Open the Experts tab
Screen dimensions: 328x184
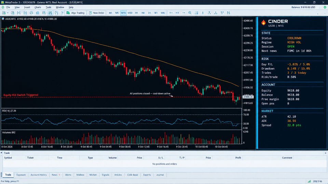click(147, 175)
